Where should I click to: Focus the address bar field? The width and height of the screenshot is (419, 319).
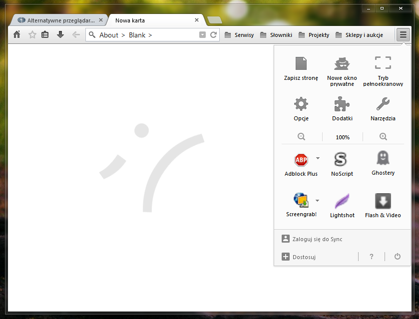tap(152, 35)
